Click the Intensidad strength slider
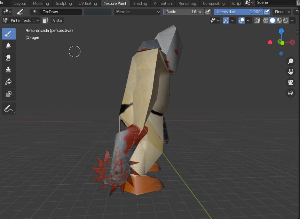 (239, 12)
